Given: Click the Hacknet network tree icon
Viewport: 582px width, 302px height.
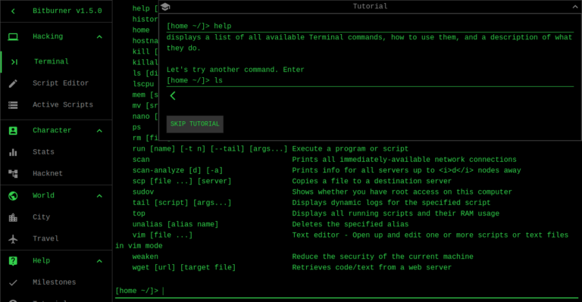Looking at the screenshot, I should point(13,173).
